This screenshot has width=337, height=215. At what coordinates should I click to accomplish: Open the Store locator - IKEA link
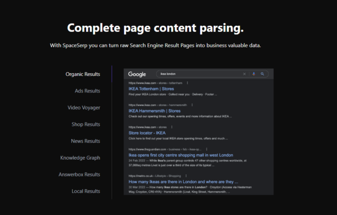pos(147,133)
